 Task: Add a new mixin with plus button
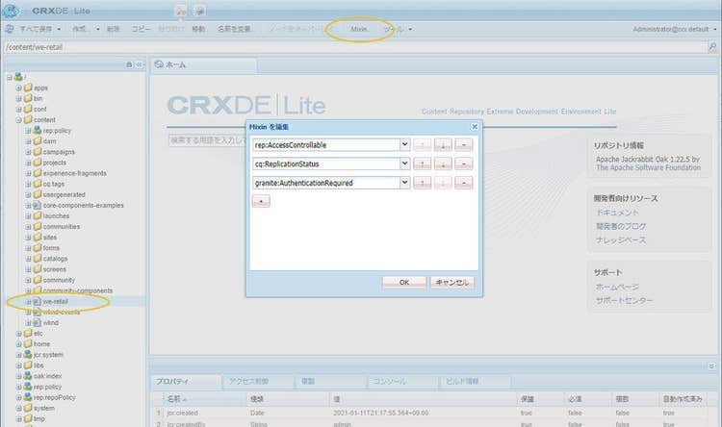coord(259,200)
